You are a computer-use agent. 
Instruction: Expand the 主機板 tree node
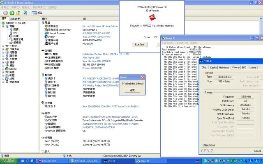click(3, 46)
